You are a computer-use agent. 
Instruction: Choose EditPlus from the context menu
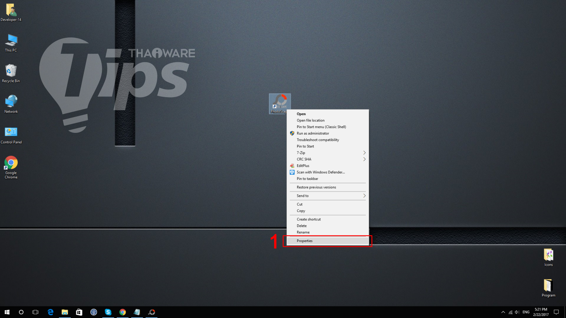coord(328,166)
